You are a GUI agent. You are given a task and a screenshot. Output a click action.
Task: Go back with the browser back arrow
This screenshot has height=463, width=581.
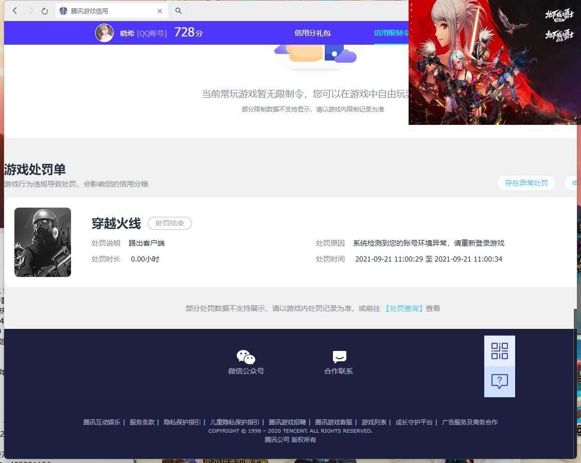[15, 11]
